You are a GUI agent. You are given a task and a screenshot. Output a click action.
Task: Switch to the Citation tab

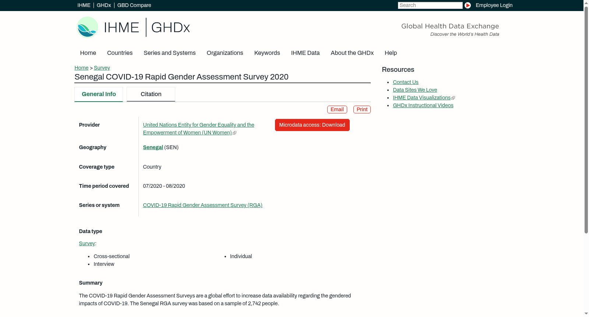tap(151, 94)
